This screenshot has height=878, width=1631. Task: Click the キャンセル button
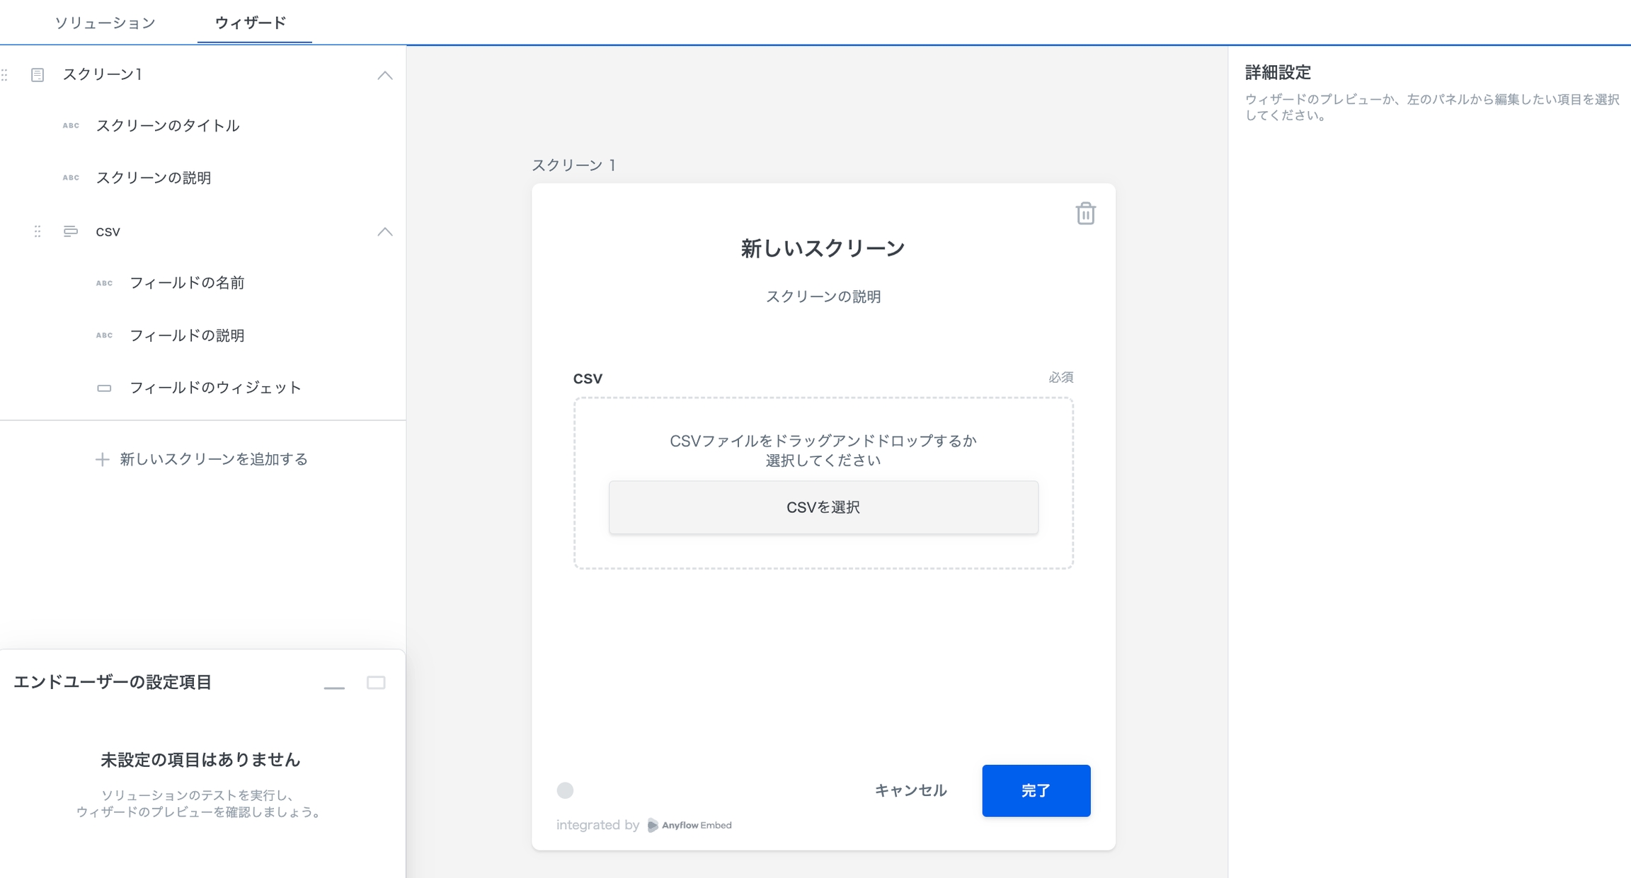(x=910, y=790)
